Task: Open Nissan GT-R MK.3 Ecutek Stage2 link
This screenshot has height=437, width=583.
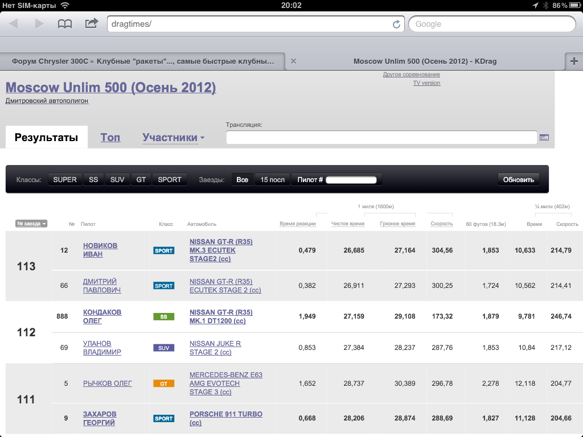Action: coord(221,250)
